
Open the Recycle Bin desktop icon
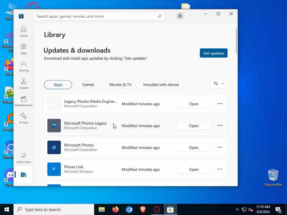click(273, 178)
